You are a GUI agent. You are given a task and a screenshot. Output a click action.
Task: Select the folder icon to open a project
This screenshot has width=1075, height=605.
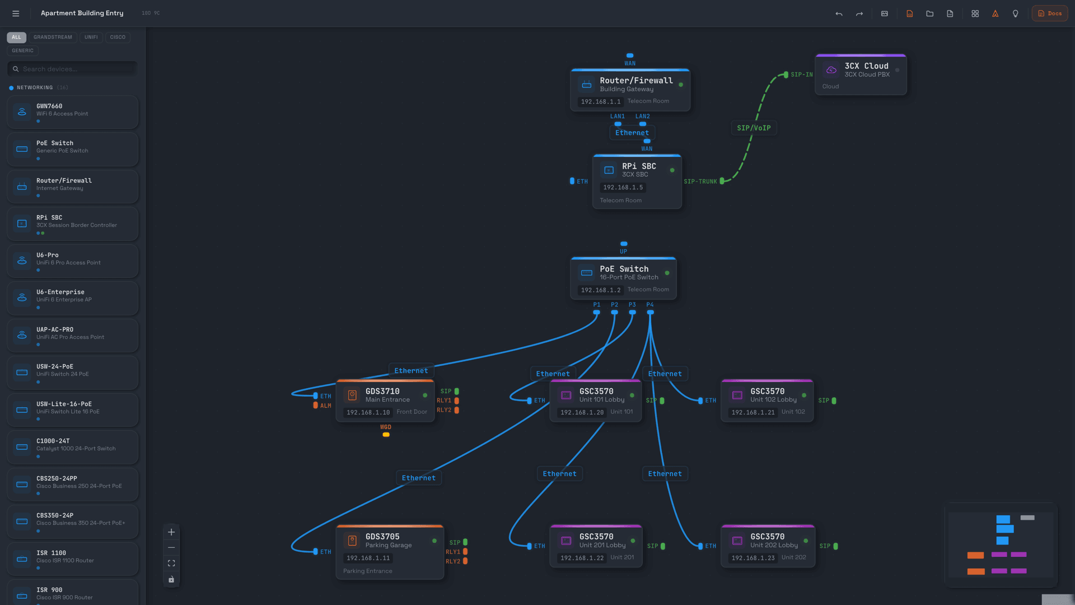pyautogui.click(x=929, y=13)
